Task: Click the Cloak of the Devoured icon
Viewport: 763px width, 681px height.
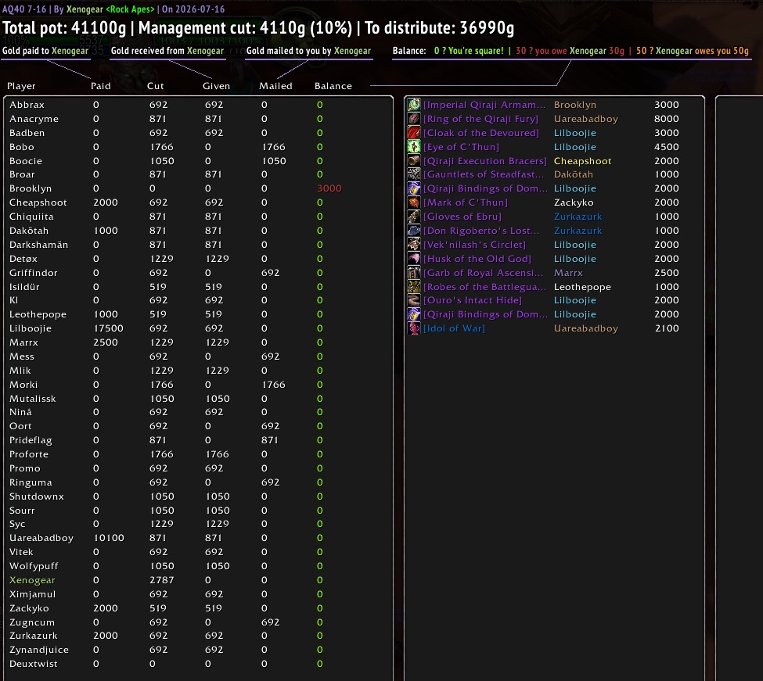Action: [414, 133]
